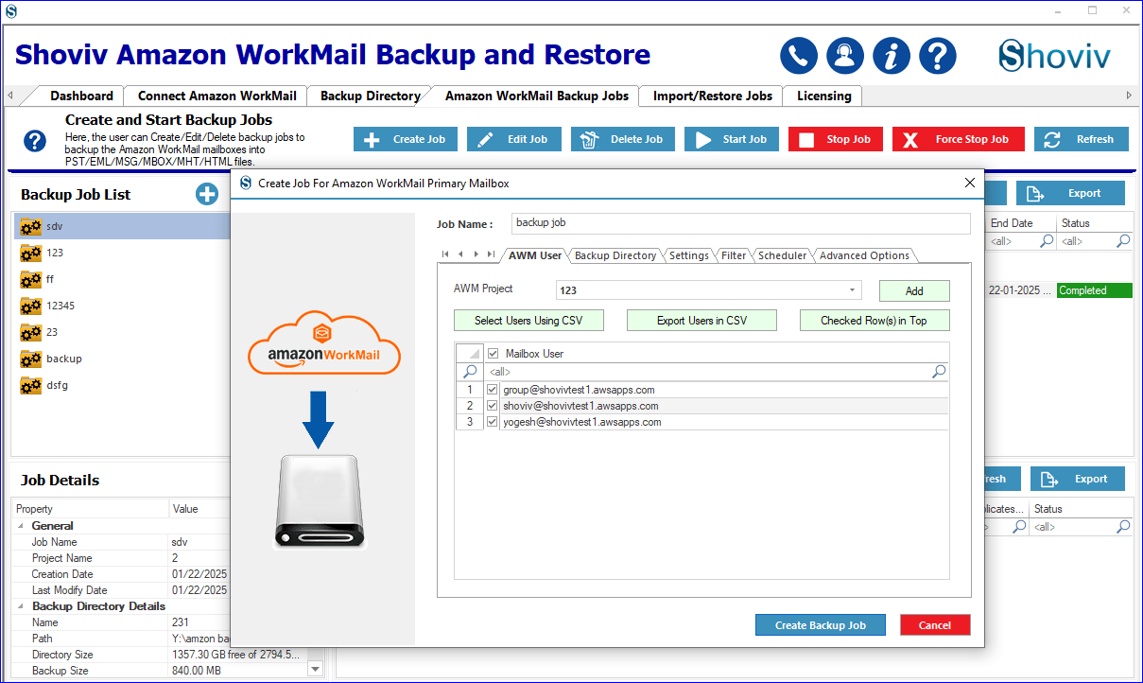Click the gear icon of the 23 job
The width and height of the screenshot is (1143, 683).
tap(31, 333)
